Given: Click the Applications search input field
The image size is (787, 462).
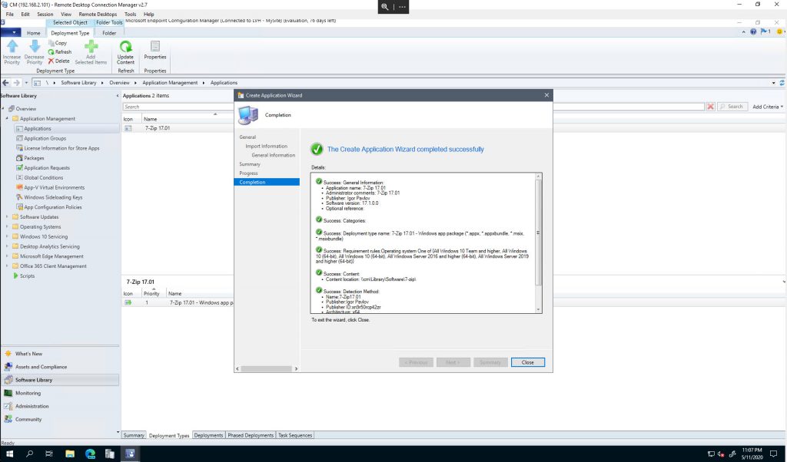Looking at the screenshot, I should [x=414, y=107].
